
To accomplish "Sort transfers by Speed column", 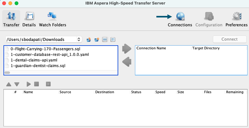I will tap(165, 92).
